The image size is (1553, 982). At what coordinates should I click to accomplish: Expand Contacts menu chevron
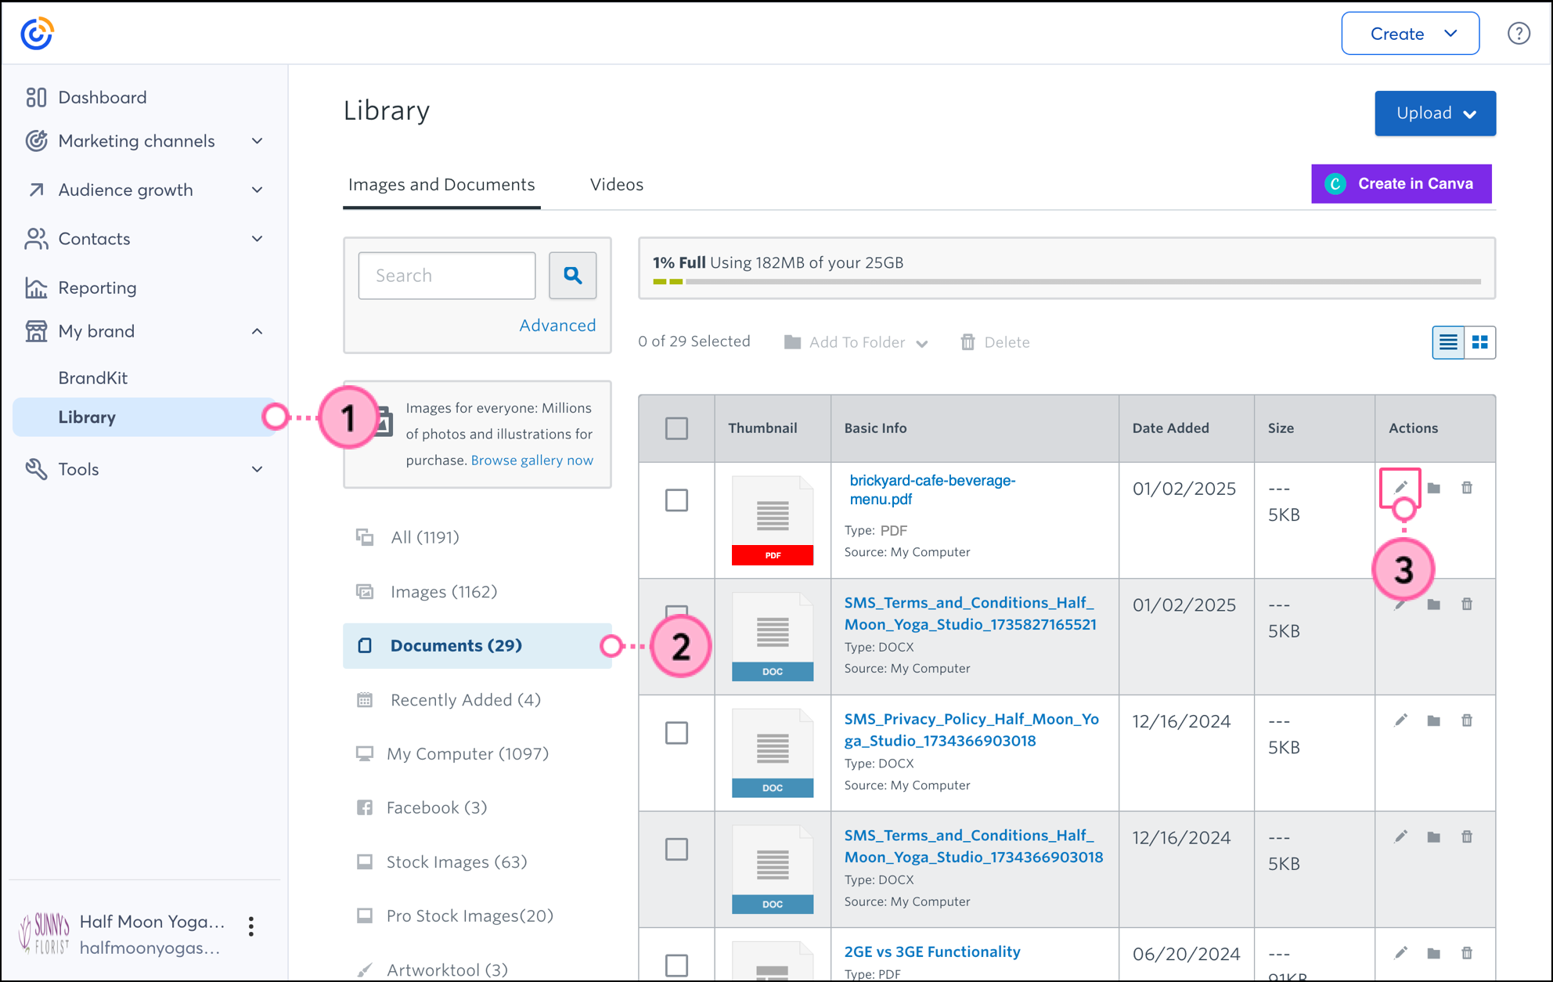[x=257, y=239]
